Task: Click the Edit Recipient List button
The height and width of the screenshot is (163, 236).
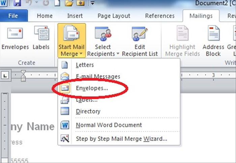Action: [140, 40]
